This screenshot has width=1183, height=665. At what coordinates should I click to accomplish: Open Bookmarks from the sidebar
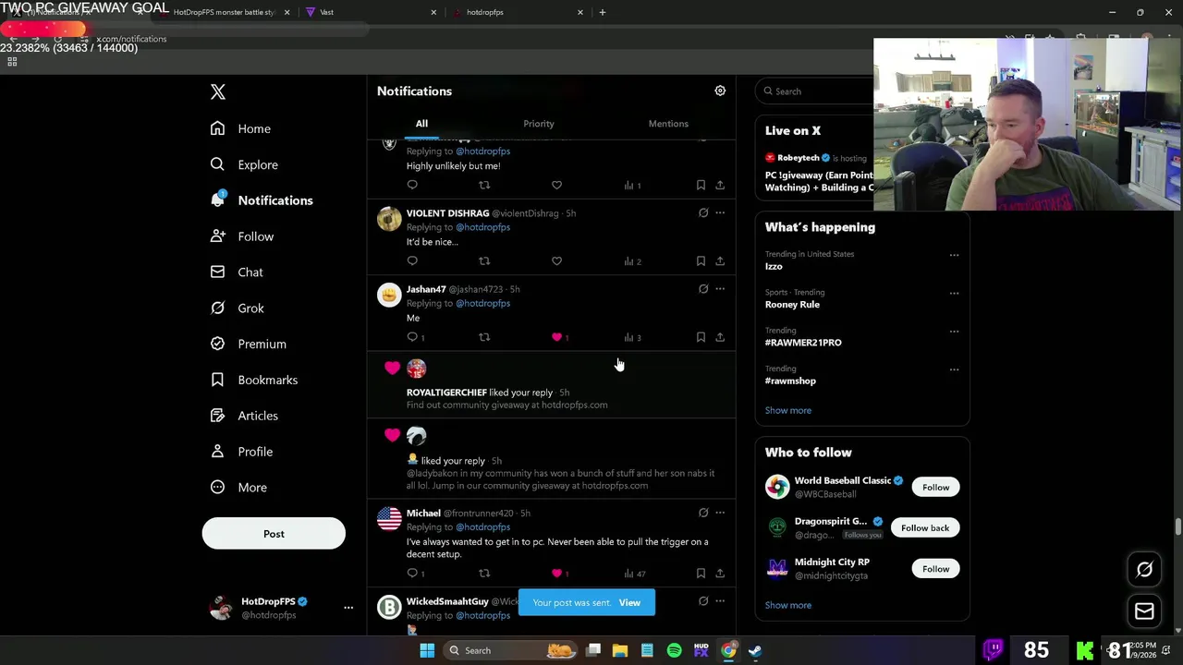pos(253,380)
